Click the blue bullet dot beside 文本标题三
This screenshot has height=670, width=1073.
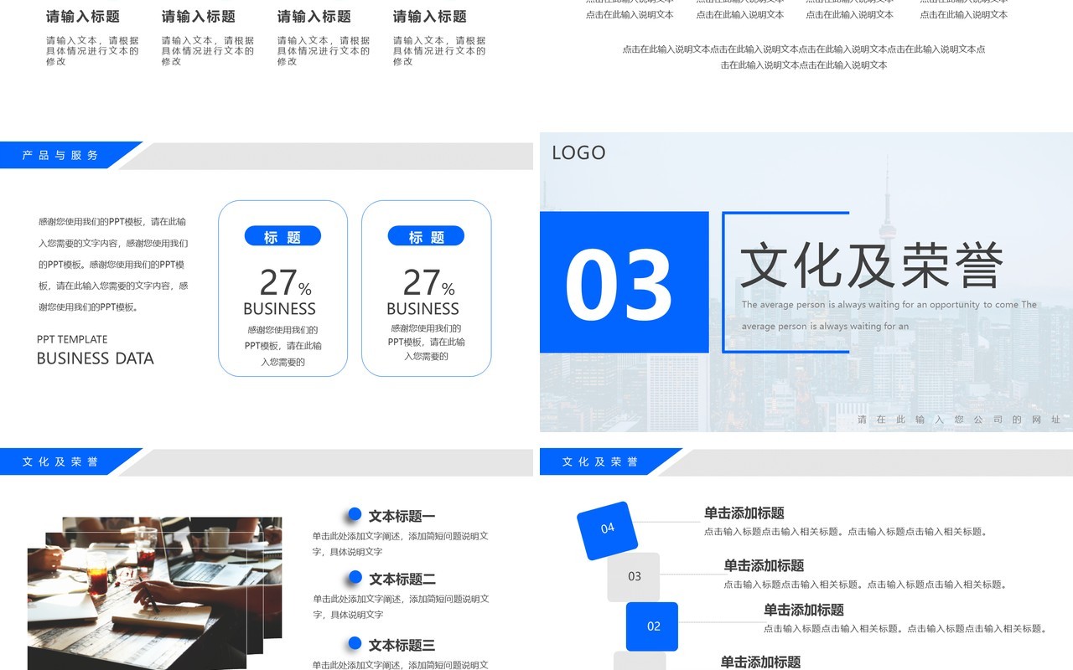coord(355,643)
